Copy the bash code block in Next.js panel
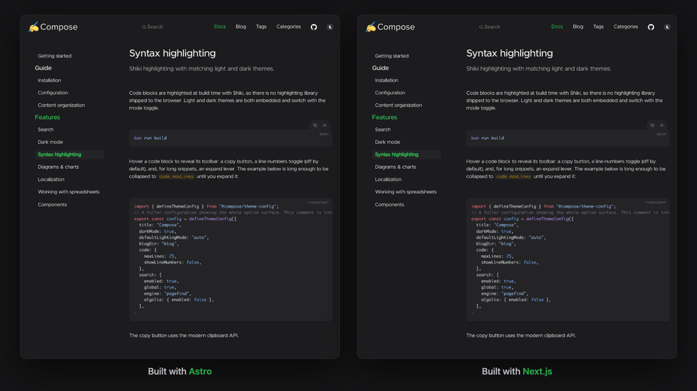The width and height of the screenshot is (697, 391). pyautogui.click(x=652, y=125)
